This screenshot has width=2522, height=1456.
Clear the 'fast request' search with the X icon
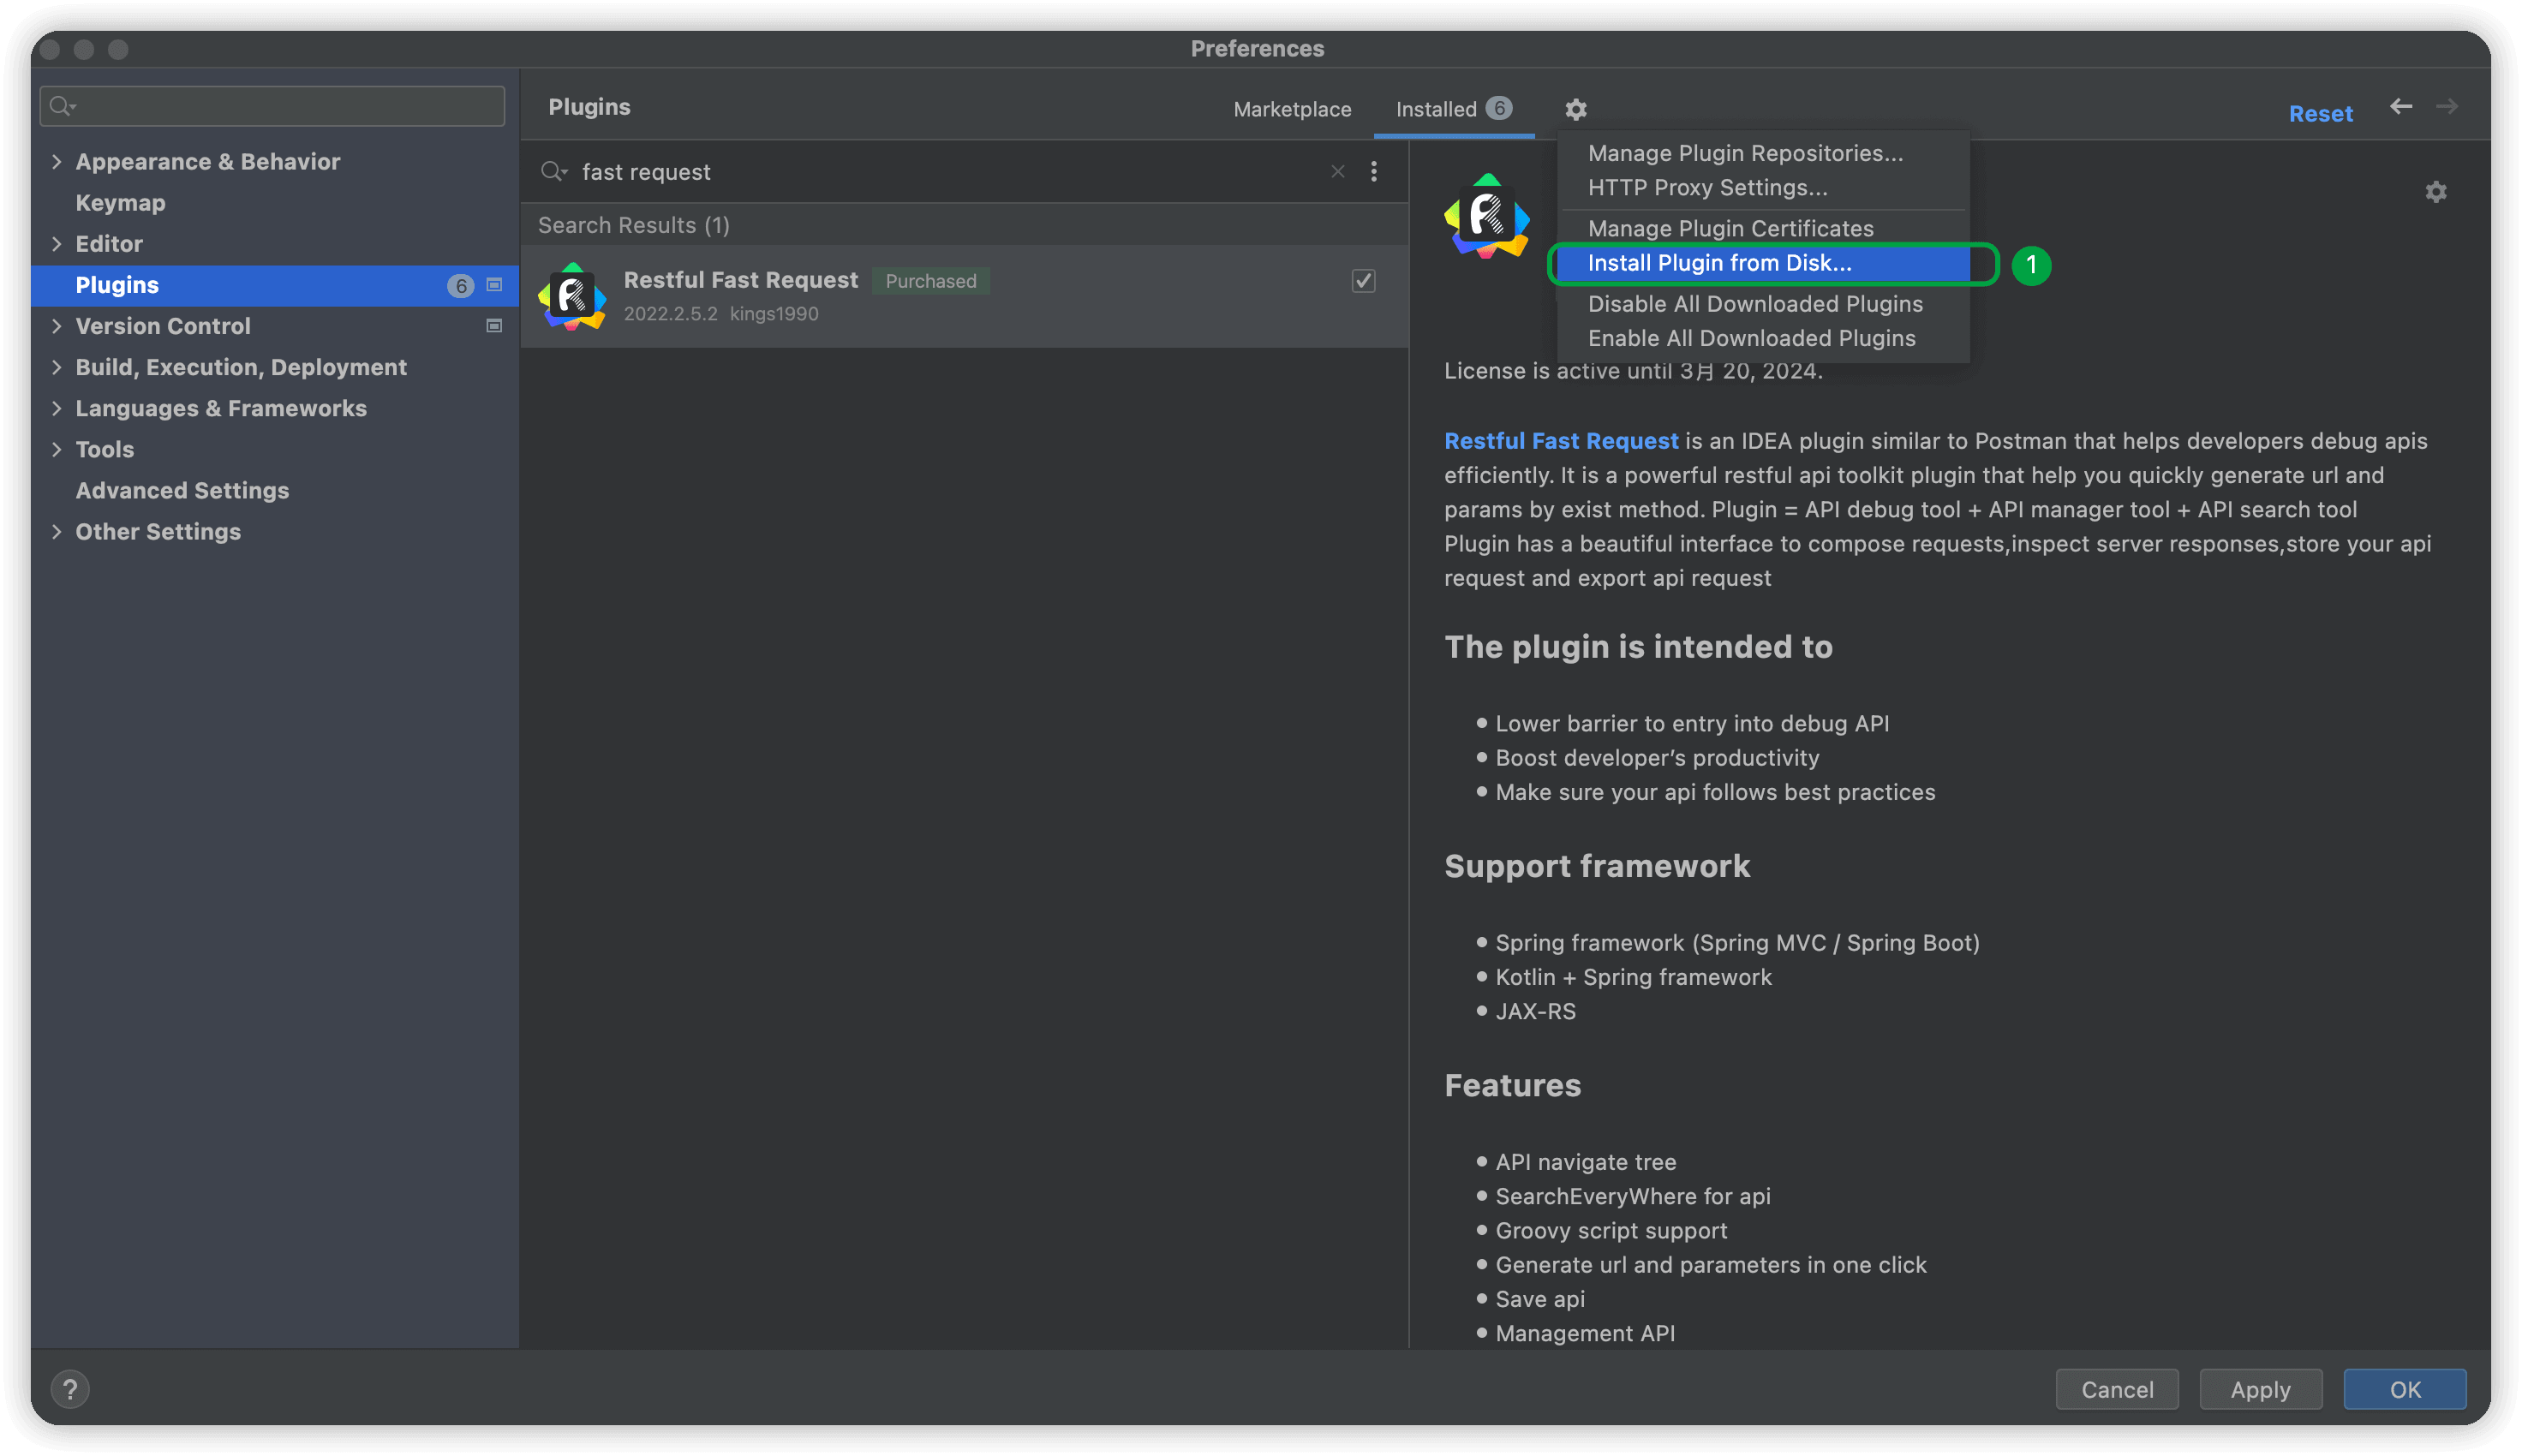pyautogui.click(x=1337, y=171)
